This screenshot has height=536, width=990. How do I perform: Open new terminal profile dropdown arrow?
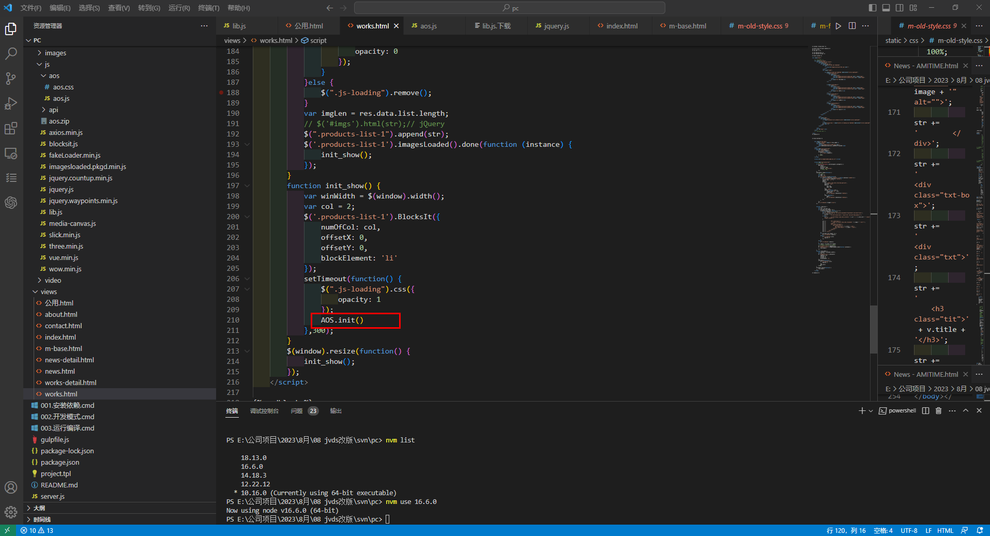[x=871, y=411]
